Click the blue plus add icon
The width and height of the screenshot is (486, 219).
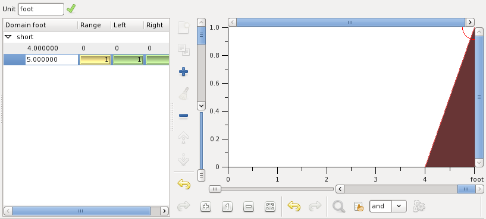(183, 72)
